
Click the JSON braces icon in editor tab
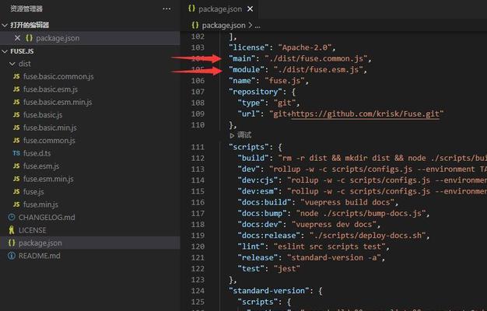pyautogui.click(x=191, y=9)
